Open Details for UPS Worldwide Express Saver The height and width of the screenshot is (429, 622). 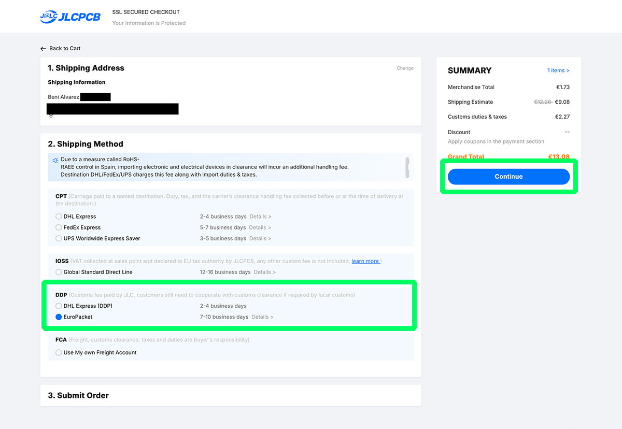click(260, 238)
